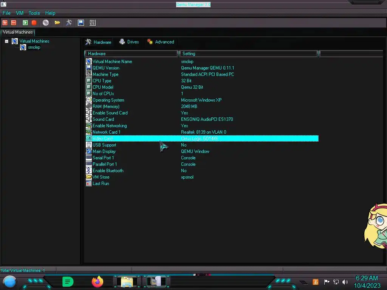Click the port icon beside Serial Port 1

[x=88, y=157]
